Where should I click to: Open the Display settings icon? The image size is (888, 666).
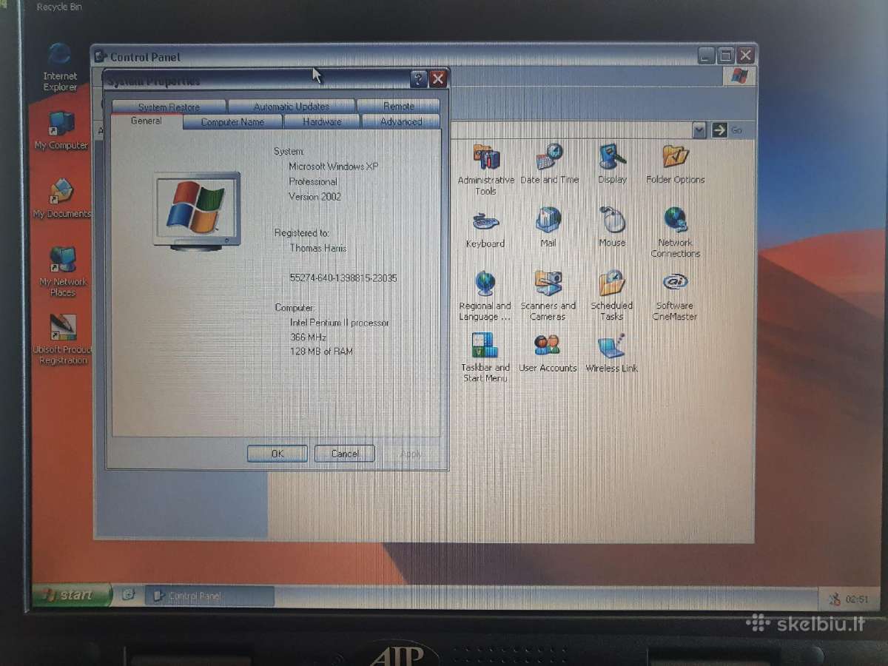pos(612,164)
